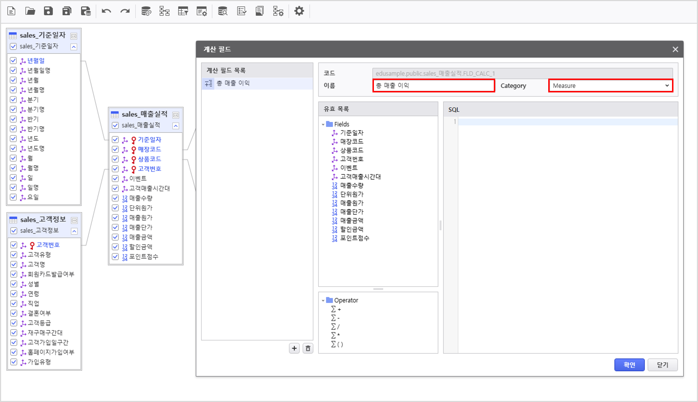Screen dimensions: 698x402
Task: Uncheck the 고객유형 field checkbox
Action: [x=14, y=254]
